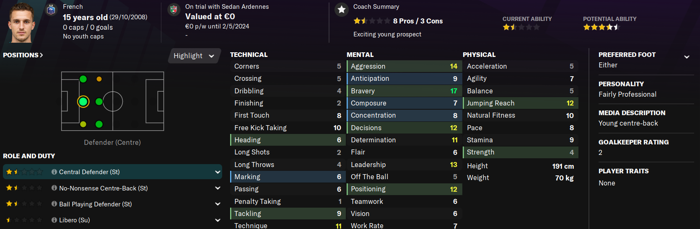Expand the Preferred Foot panel chevron
Image resolution: width=700 pixels, height=229 pixels.
click(687, 57)
